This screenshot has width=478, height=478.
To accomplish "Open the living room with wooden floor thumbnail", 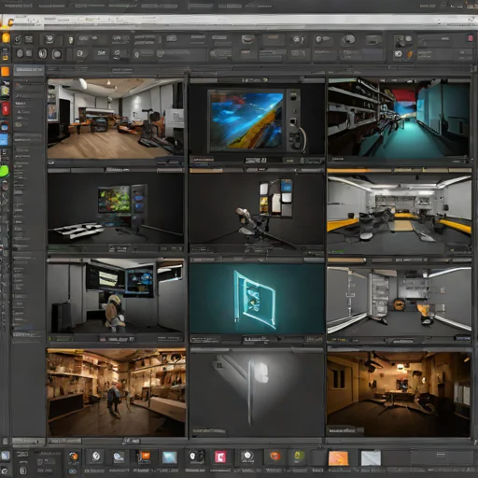I will click(116, 119).
